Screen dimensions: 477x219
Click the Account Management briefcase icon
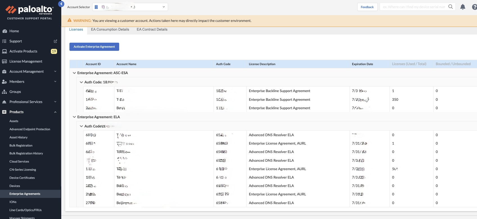4,72
